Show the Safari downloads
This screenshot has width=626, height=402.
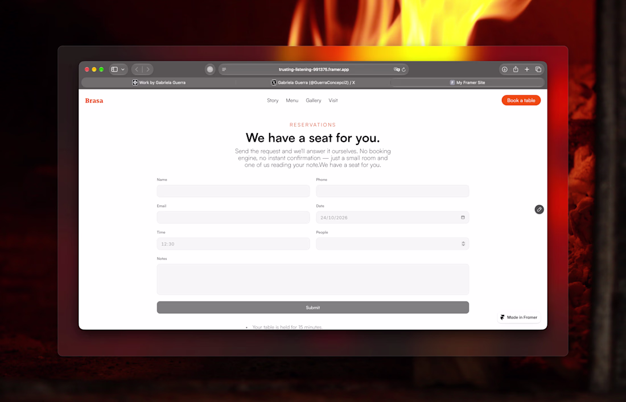tap(505, 69)
